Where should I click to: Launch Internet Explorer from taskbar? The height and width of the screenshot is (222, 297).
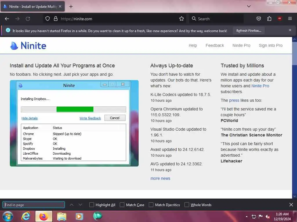coord(26,216)
